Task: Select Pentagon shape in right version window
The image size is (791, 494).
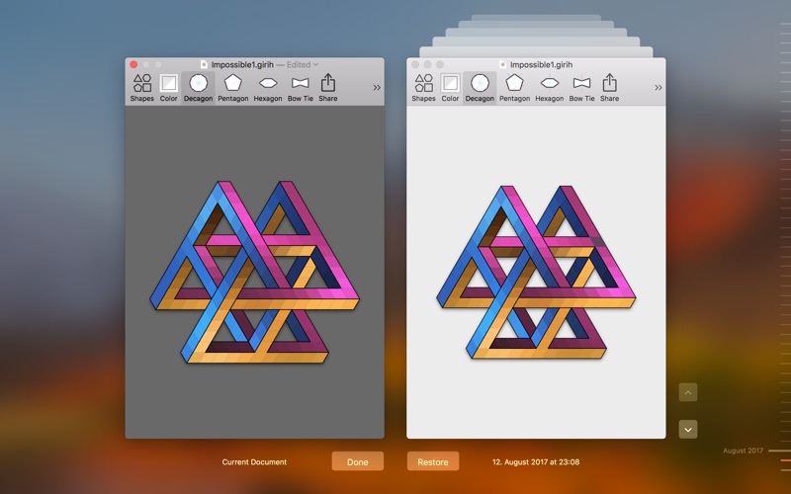Action: tap(514, 87)
